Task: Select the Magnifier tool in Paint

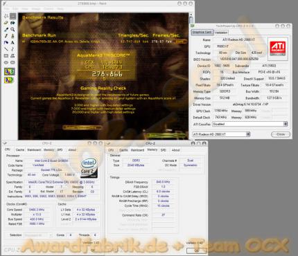Action: click(12, 29)
